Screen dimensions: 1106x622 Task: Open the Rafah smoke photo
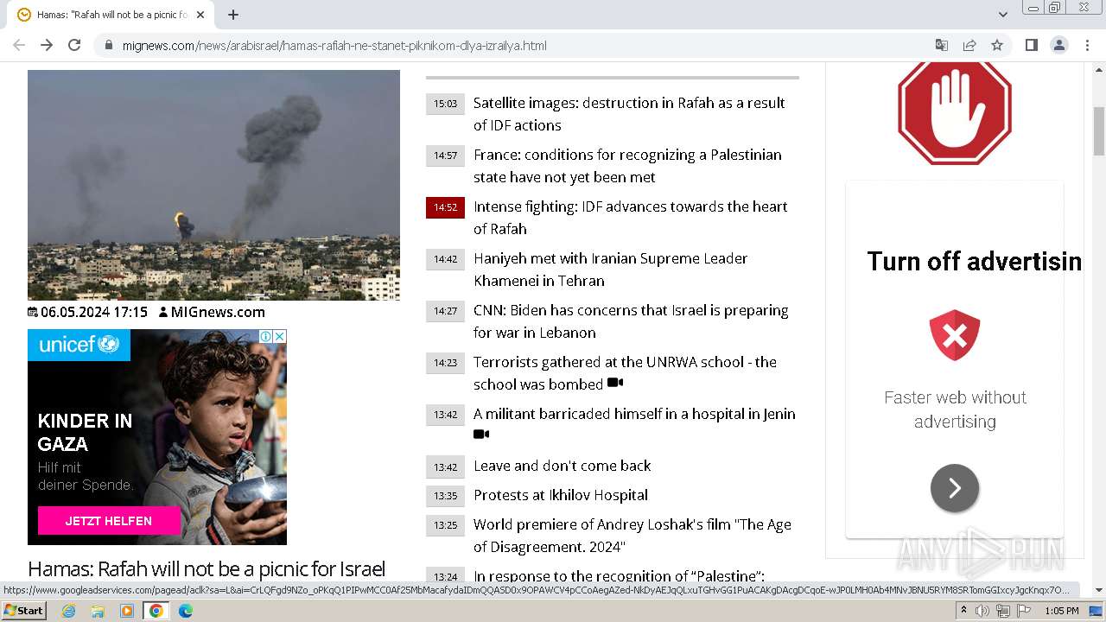coord(213,185)
